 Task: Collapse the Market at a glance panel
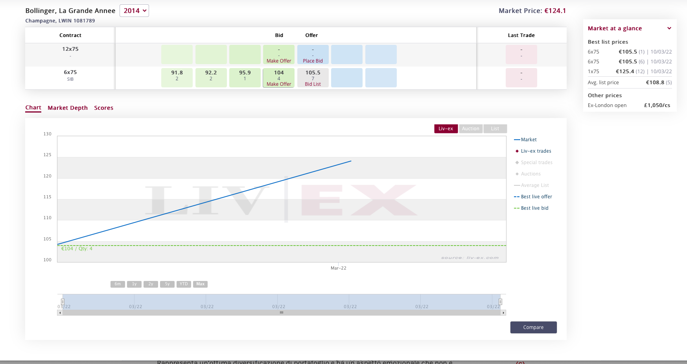click(x=669, y=28)
